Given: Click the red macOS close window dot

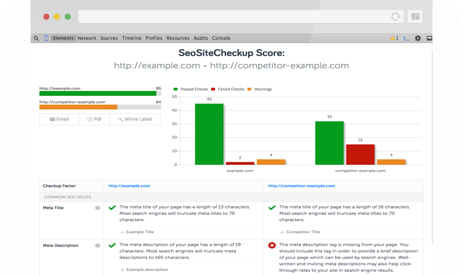Looking at the screenshot, I should (46, 17).
